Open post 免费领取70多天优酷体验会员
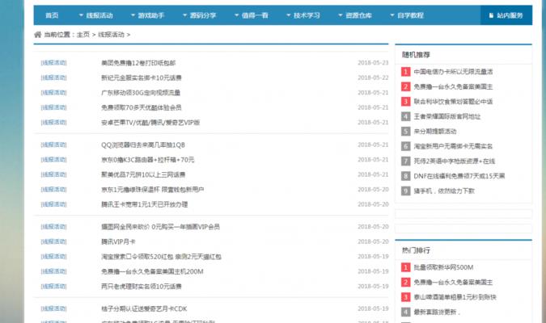Screen dimensions: 546x323 click(142, 107)
